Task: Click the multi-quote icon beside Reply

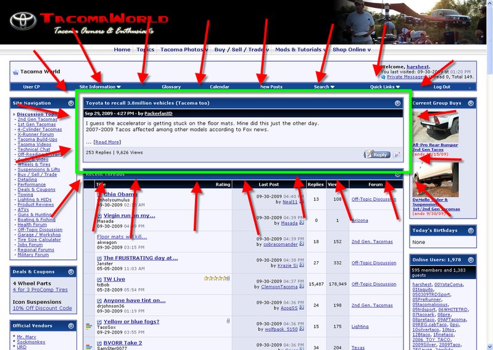Action: pos(397,154)
